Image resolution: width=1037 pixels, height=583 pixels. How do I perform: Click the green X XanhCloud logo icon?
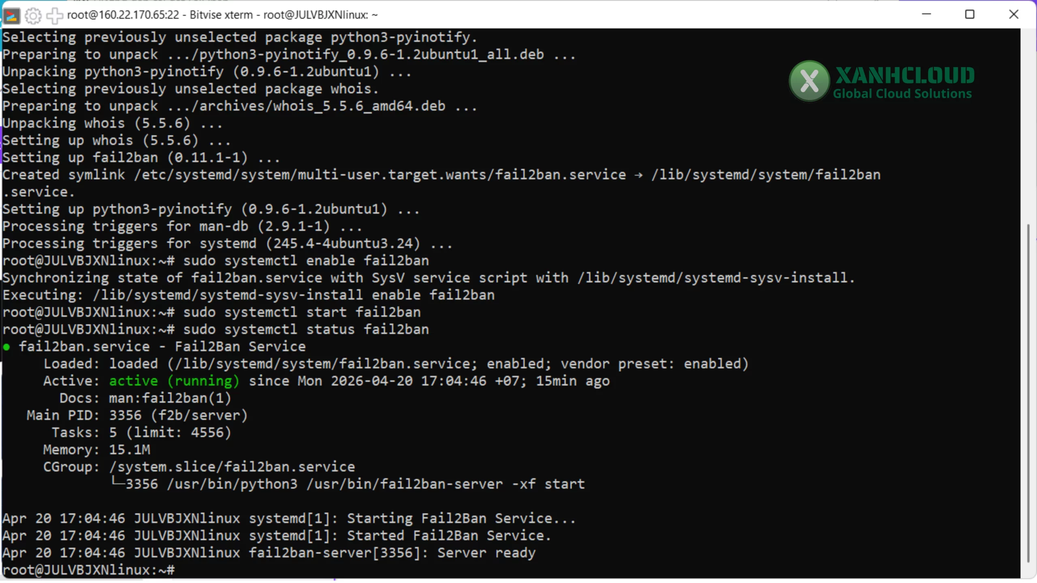coord(809,81)
